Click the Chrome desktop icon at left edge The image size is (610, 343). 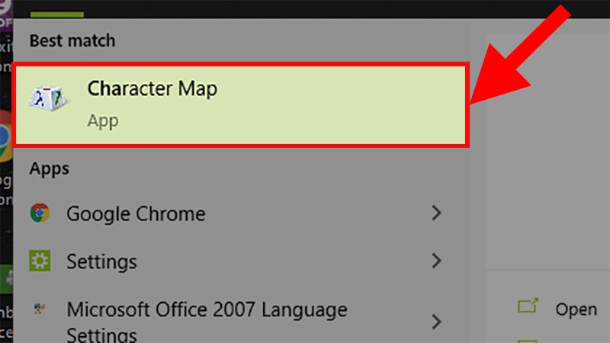[5, 137]
